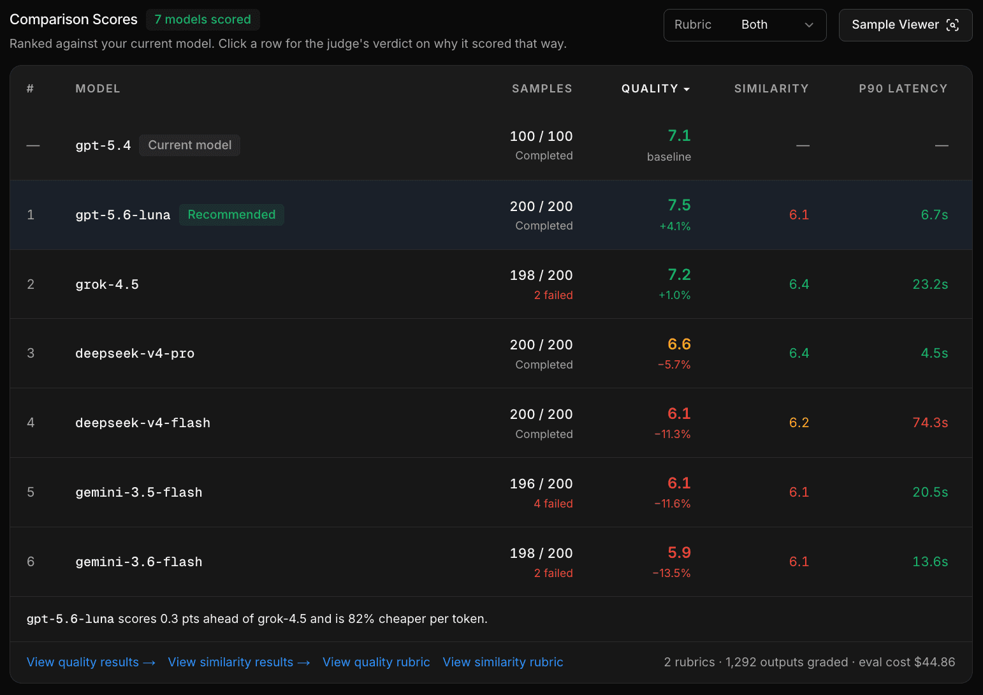
Task: Click the 100 / 100 samples count
Action: click(541, 136)
